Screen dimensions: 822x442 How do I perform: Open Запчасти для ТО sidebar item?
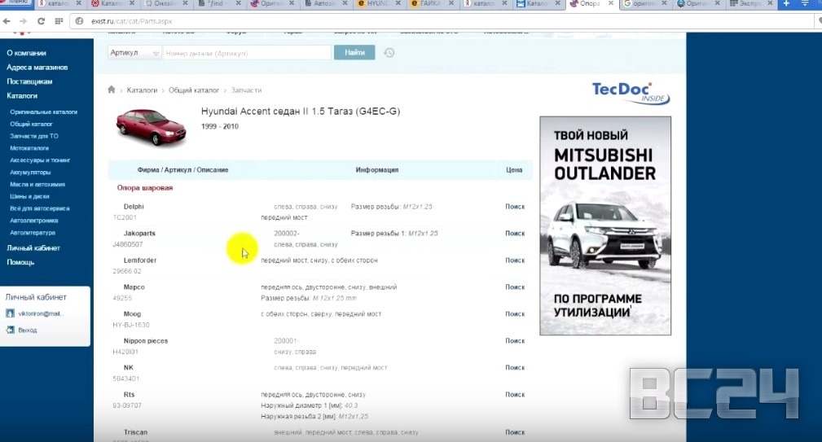34,136
